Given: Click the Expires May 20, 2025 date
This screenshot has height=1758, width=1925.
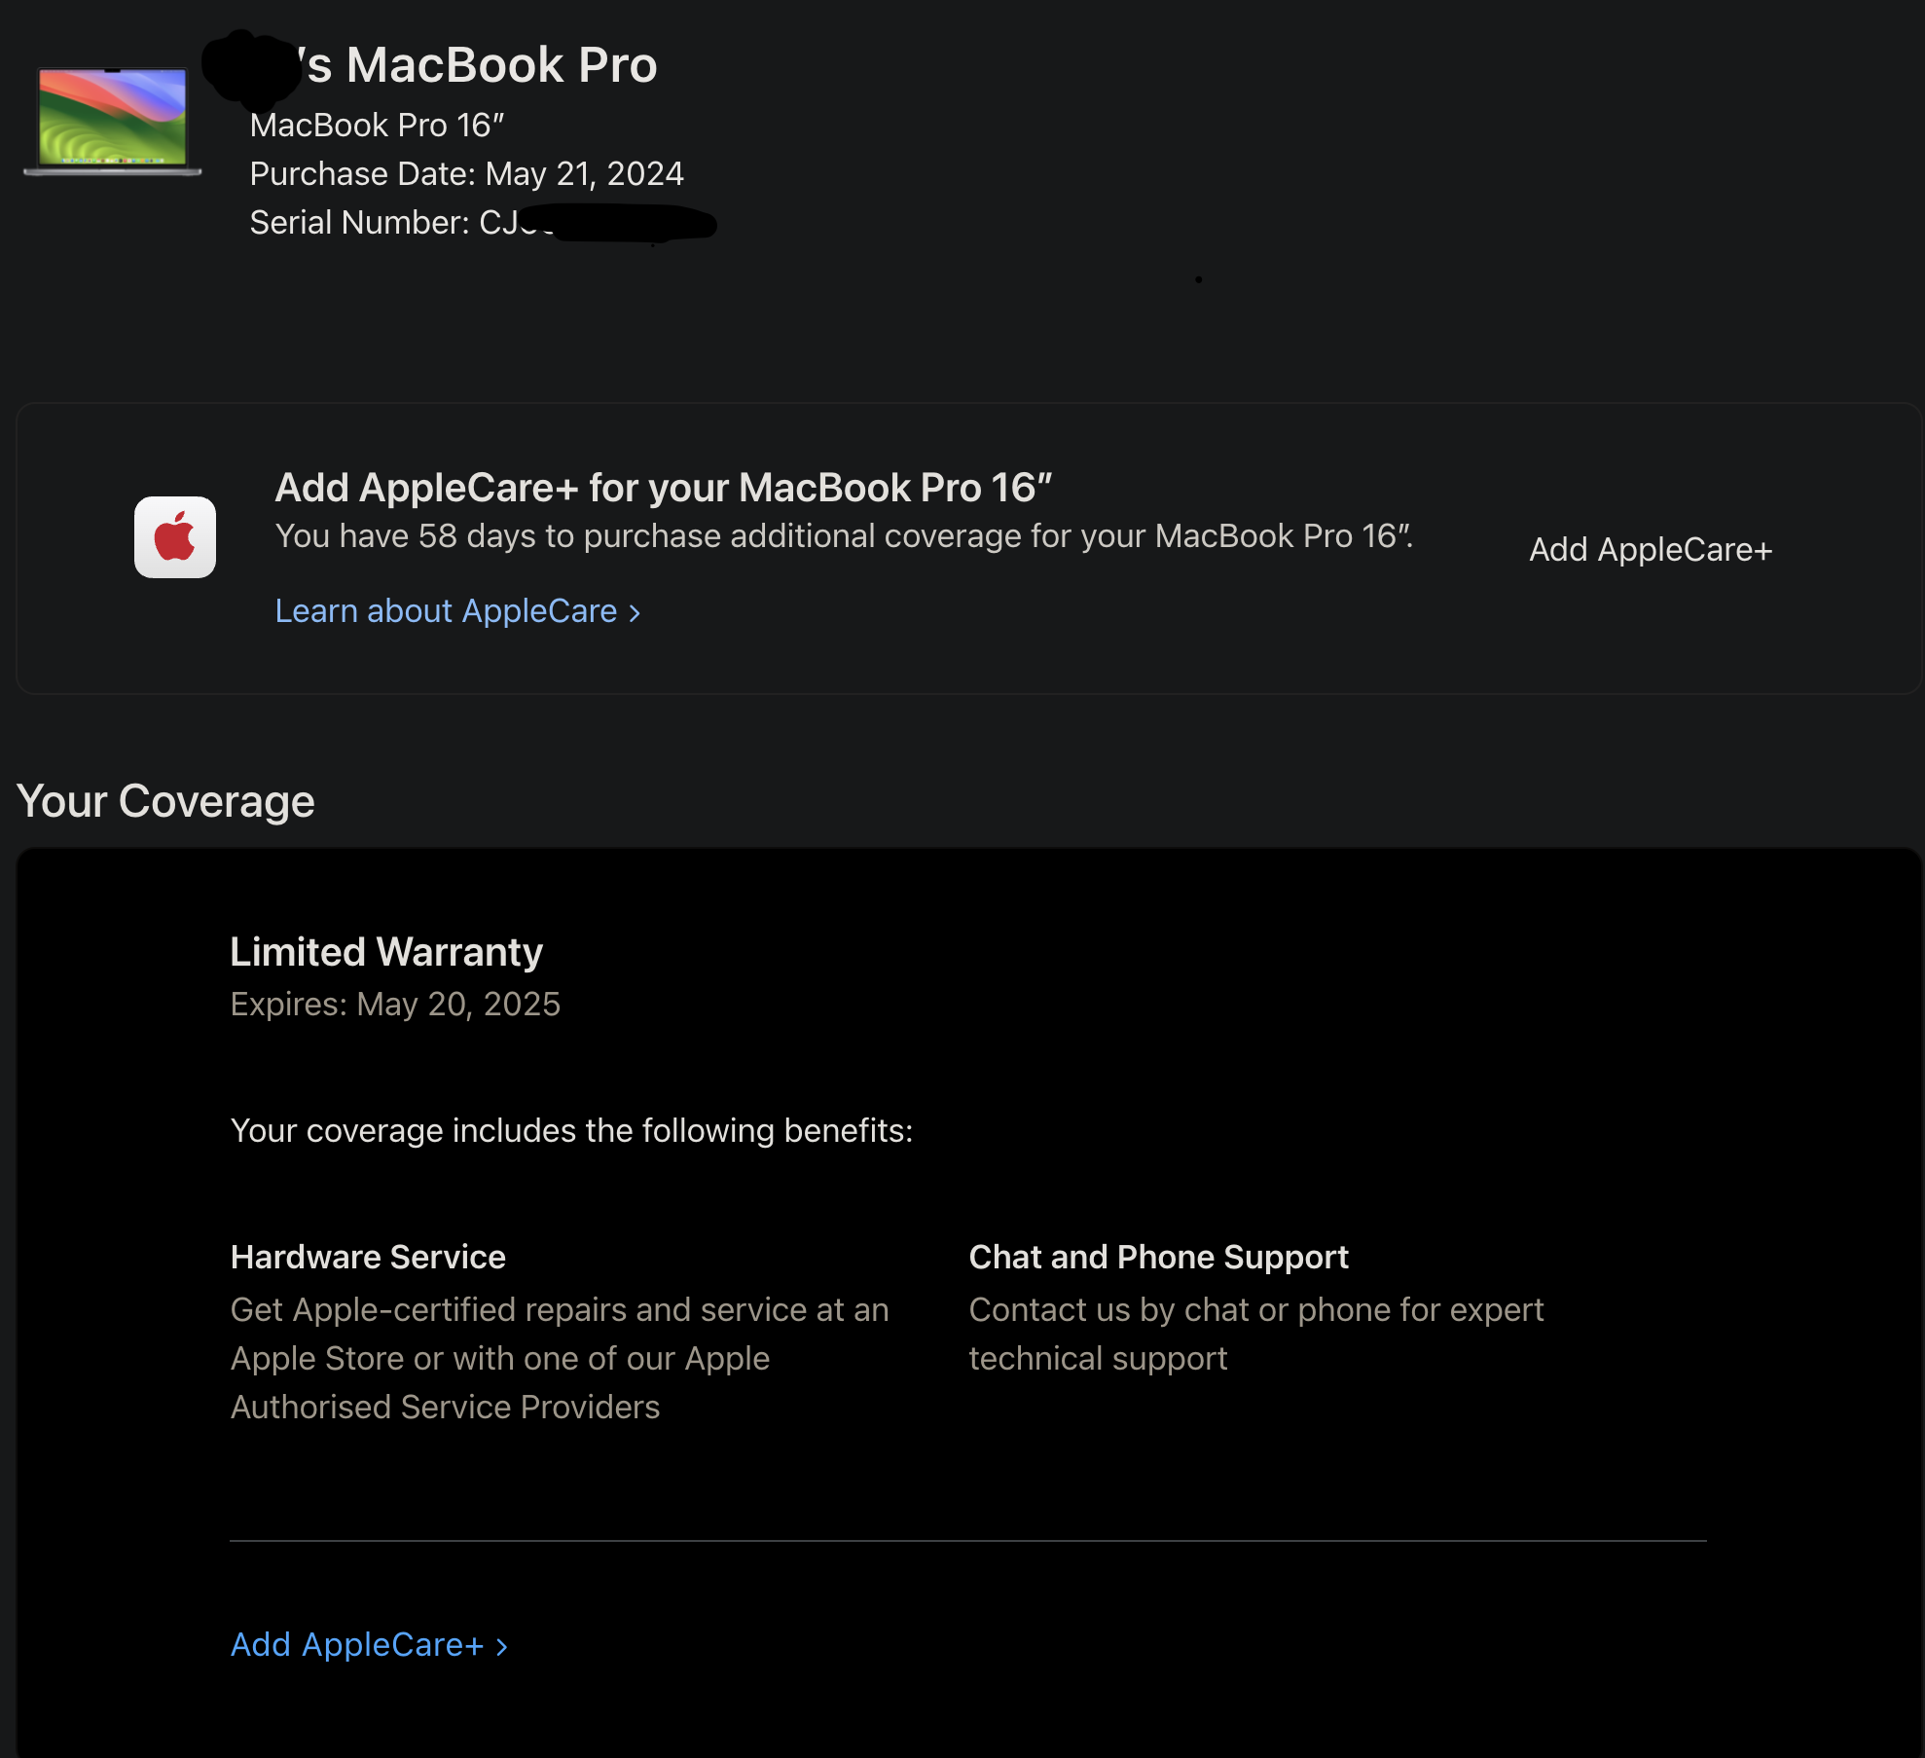Looking at the screenshot, I should [x=395, y=1005].
